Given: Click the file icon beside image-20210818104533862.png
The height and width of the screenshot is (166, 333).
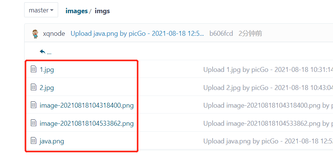Looking at the screenshot, I should coord(33,123).
